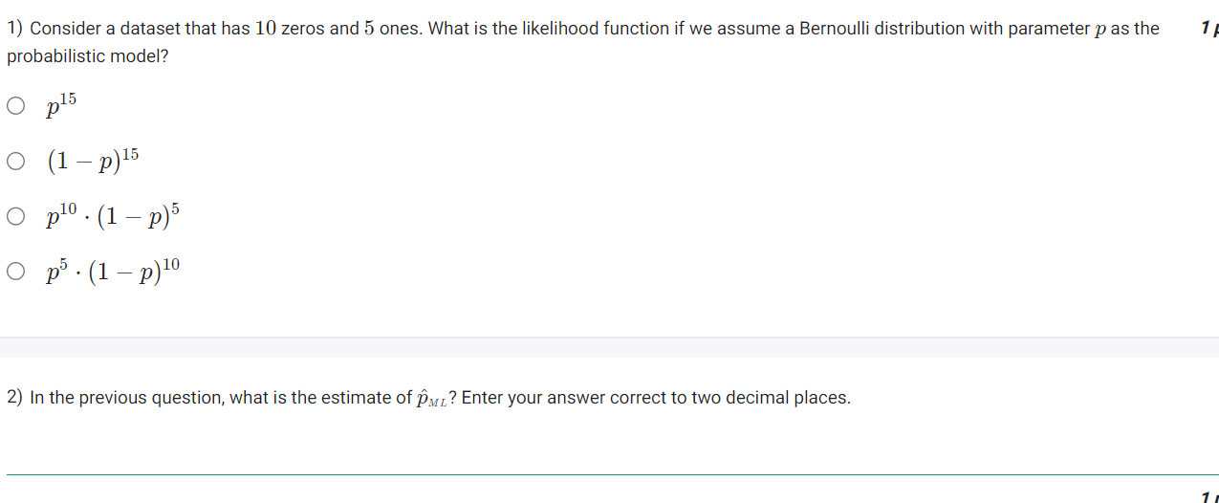Image resolution: width=1219 pixels, height=503 pixels.
Task: Click the p^15 formula label
Action: coord(61,105)
